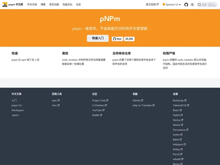Screen dimensions: 220x165
Task: Open Help Us Translate link
Action: coord(143,105)
